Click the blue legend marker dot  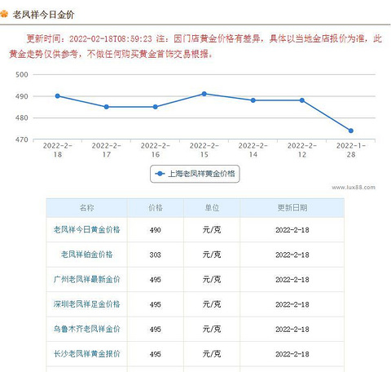160,174
